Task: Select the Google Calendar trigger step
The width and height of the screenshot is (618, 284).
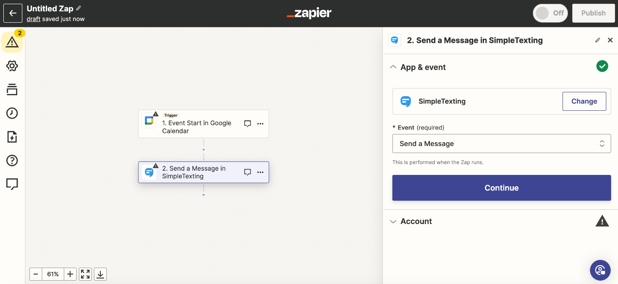Action: coord(204,124)
